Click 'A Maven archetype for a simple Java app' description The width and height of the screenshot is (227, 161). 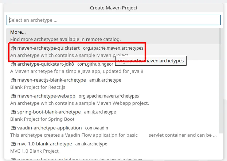click(x=77, y=71)
